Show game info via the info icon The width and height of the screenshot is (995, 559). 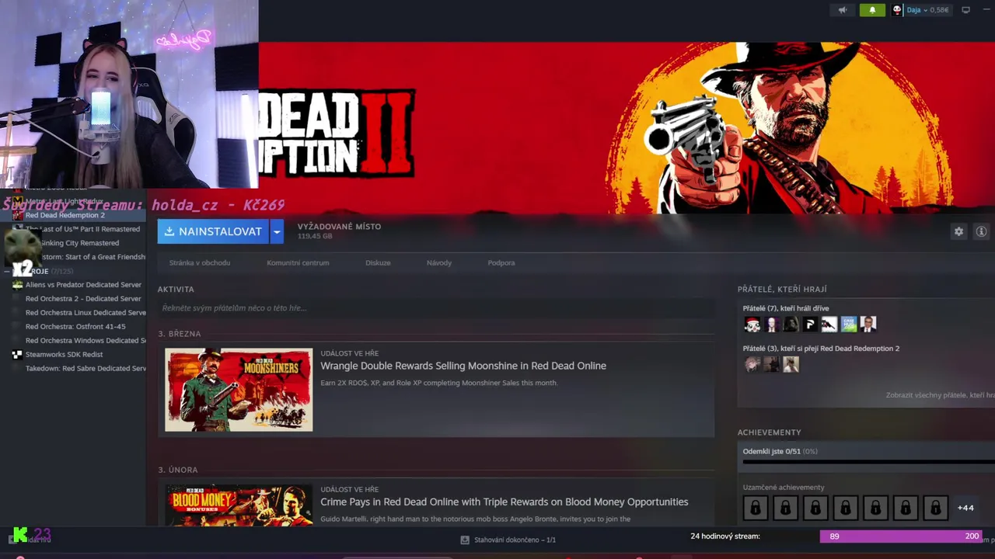coord(981,231)
